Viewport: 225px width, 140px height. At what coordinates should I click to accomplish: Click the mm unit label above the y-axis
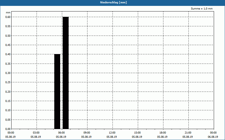click(x=8, y=13)
